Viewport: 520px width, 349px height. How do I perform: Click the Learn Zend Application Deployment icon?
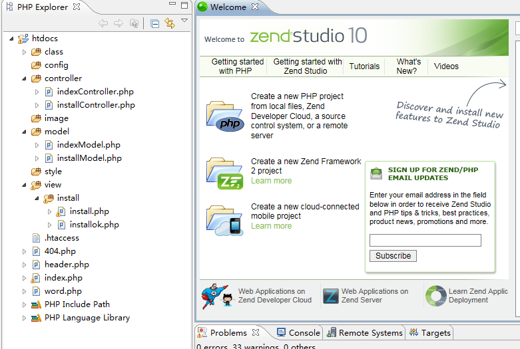click(435, 296)
